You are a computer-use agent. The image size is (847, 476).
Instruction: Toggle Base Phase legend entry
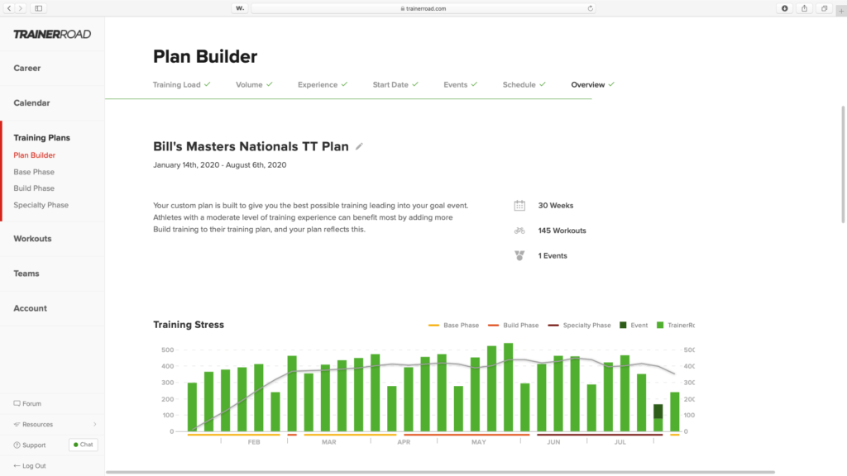(x=454, y=326)
